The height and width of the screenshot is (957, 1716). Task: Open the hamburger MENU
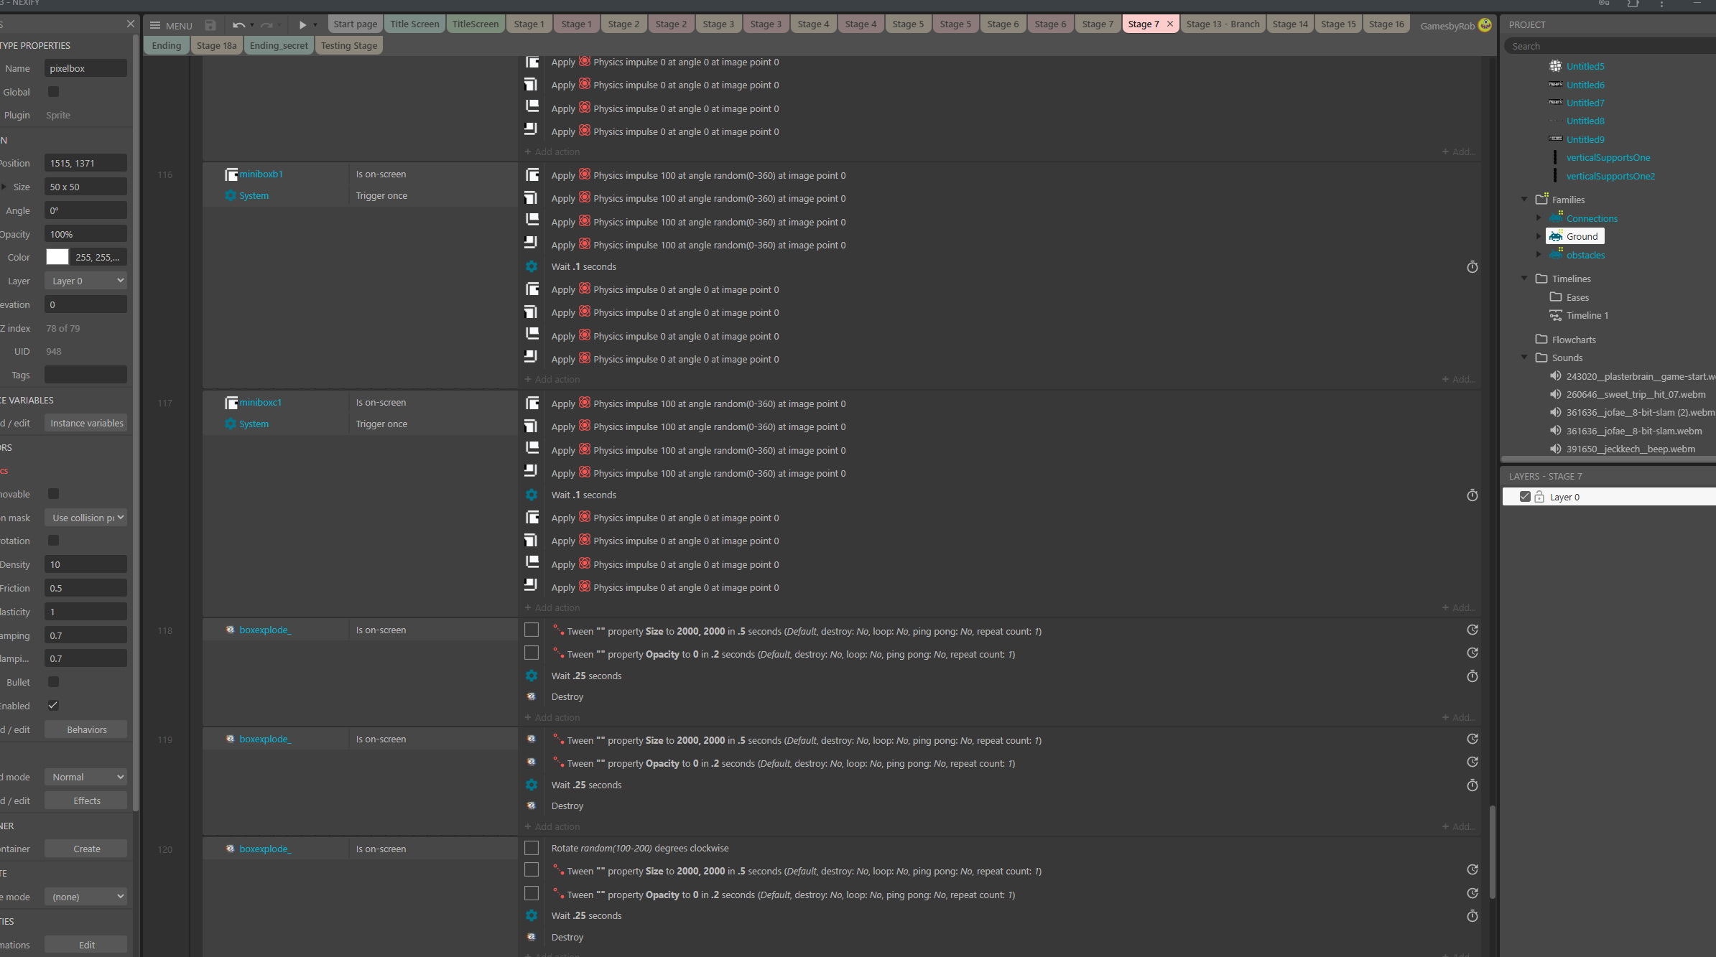171,25
